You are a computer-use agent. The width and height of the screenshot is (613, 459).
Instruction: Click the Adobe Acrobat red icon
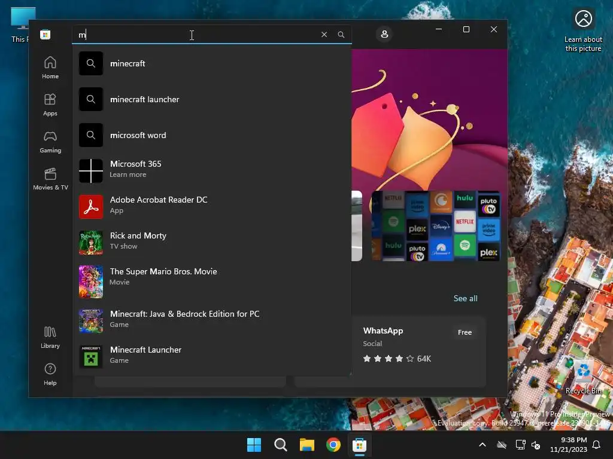pos(91,206)
